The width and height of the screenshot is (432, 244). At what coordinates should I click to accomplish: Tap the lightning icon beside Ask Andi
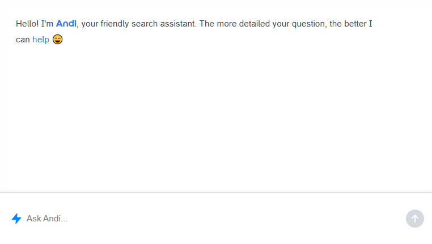point(16,219)
